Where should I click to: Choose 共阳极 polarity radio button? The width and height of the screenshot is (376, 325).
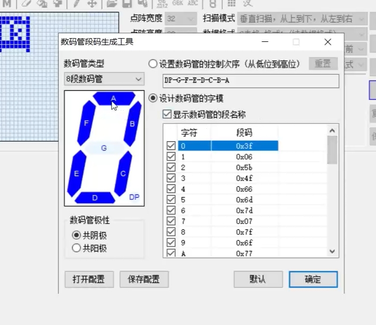click(76, 248)
